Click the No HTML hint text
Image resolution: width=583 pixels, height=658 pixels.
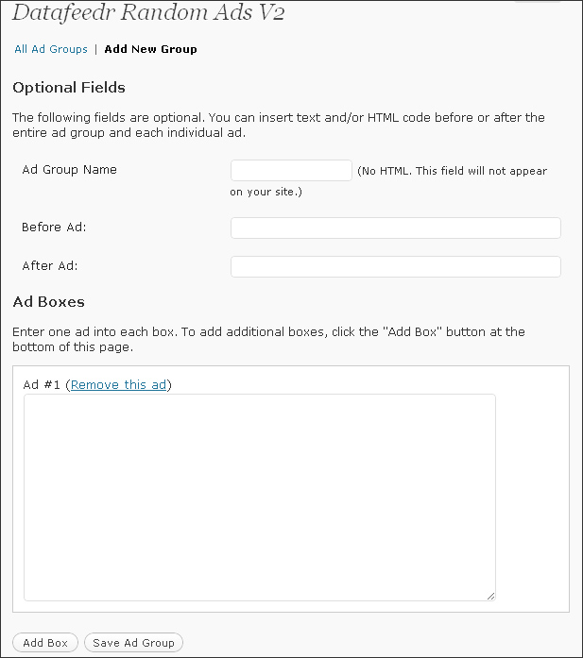pyautogui.click(x=452, y=172)
